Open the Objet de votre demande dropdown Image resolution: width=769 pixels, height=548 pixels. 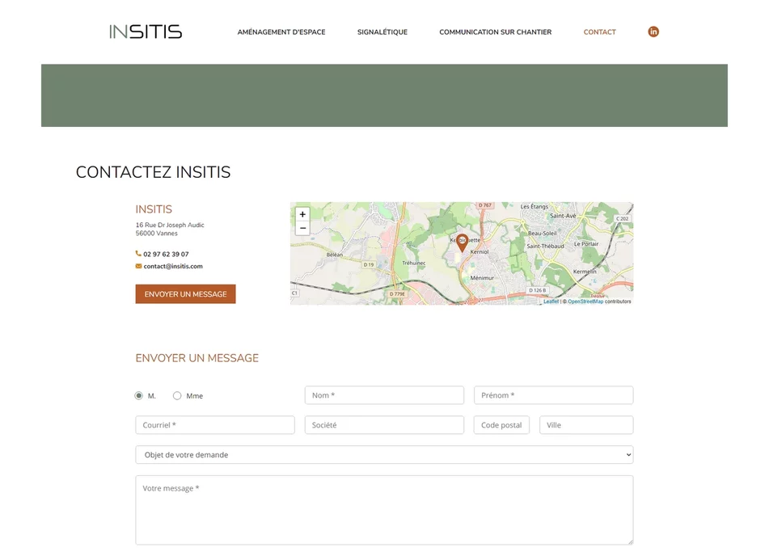tap(384, 455)
